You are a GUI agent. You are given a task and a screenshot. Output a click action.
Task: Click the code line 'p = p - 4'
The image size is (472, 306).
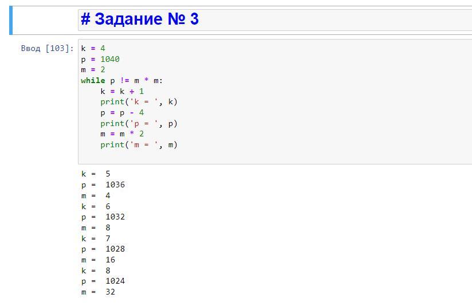click(x=122, y=113)
